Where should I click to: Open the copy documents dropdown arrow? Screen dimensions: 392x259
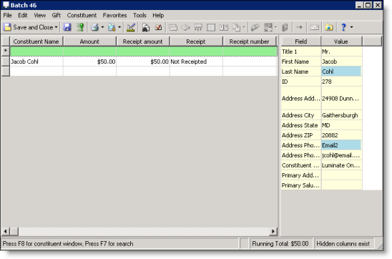[244, 27]
